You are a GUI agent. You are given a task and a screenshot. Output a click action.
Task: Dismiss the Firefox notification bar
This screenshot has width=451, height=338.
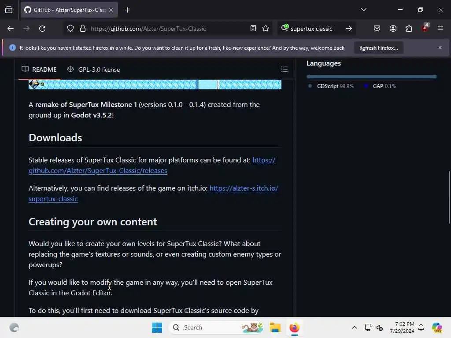440,48
